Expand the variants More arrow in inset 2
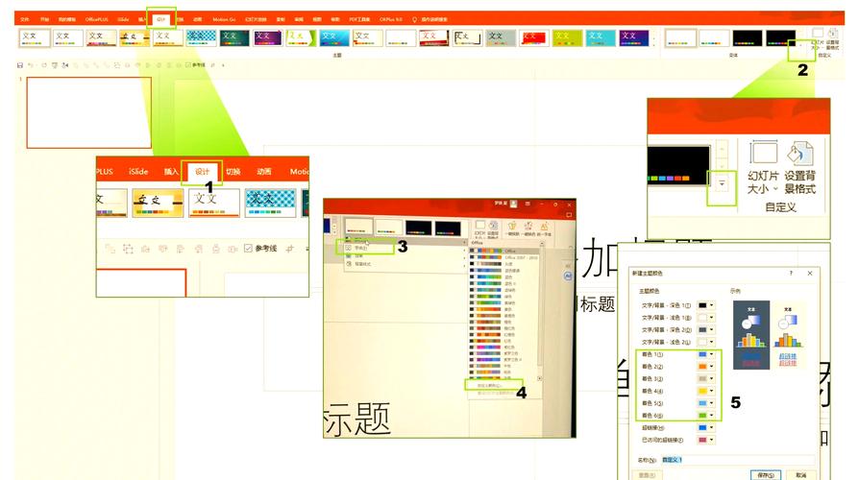This screenshot has height=480, width=859. (722, 184)
